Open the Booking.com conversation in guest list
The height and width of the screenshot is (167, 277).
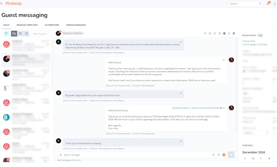tap(26, 117)
